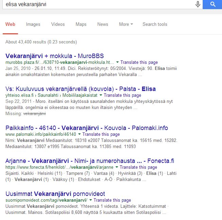Open Arjanne Vekaranjärvi Fonecta.fi result

tap(90, 161)
